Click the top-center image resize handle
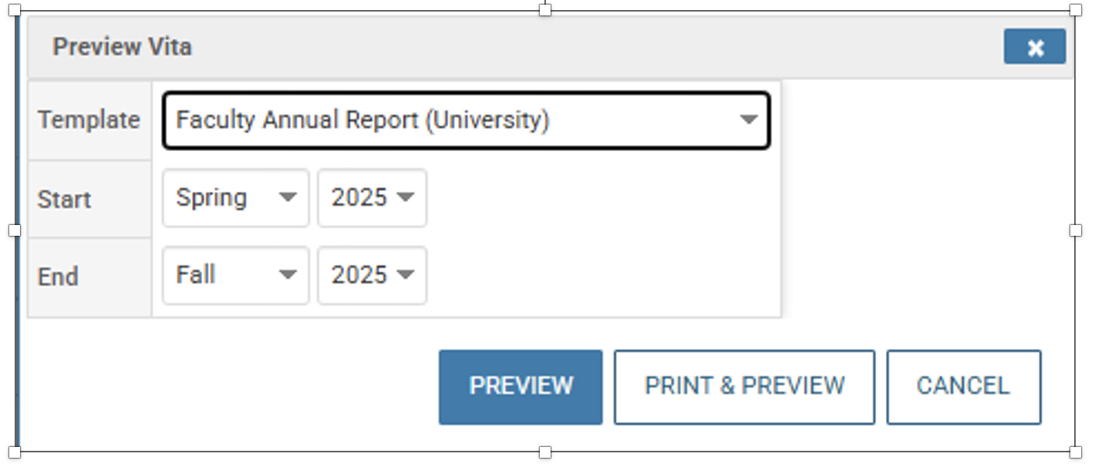 (545, 10)
